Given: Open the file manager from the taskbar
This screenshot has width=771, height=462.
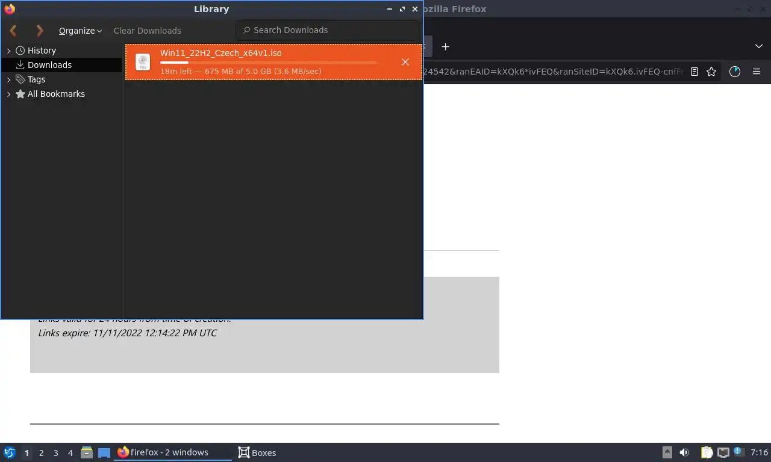Looking at the screenshot, I should point(87,452).
